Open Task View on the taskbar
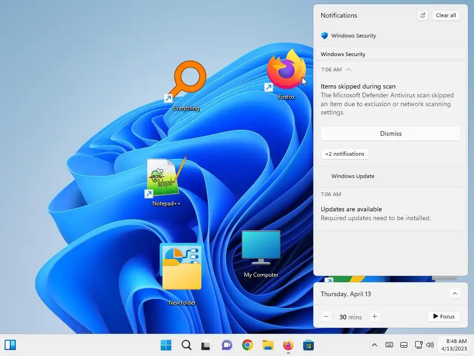The height and width of the screenshot is (356, 474). [x=206, y=345]
